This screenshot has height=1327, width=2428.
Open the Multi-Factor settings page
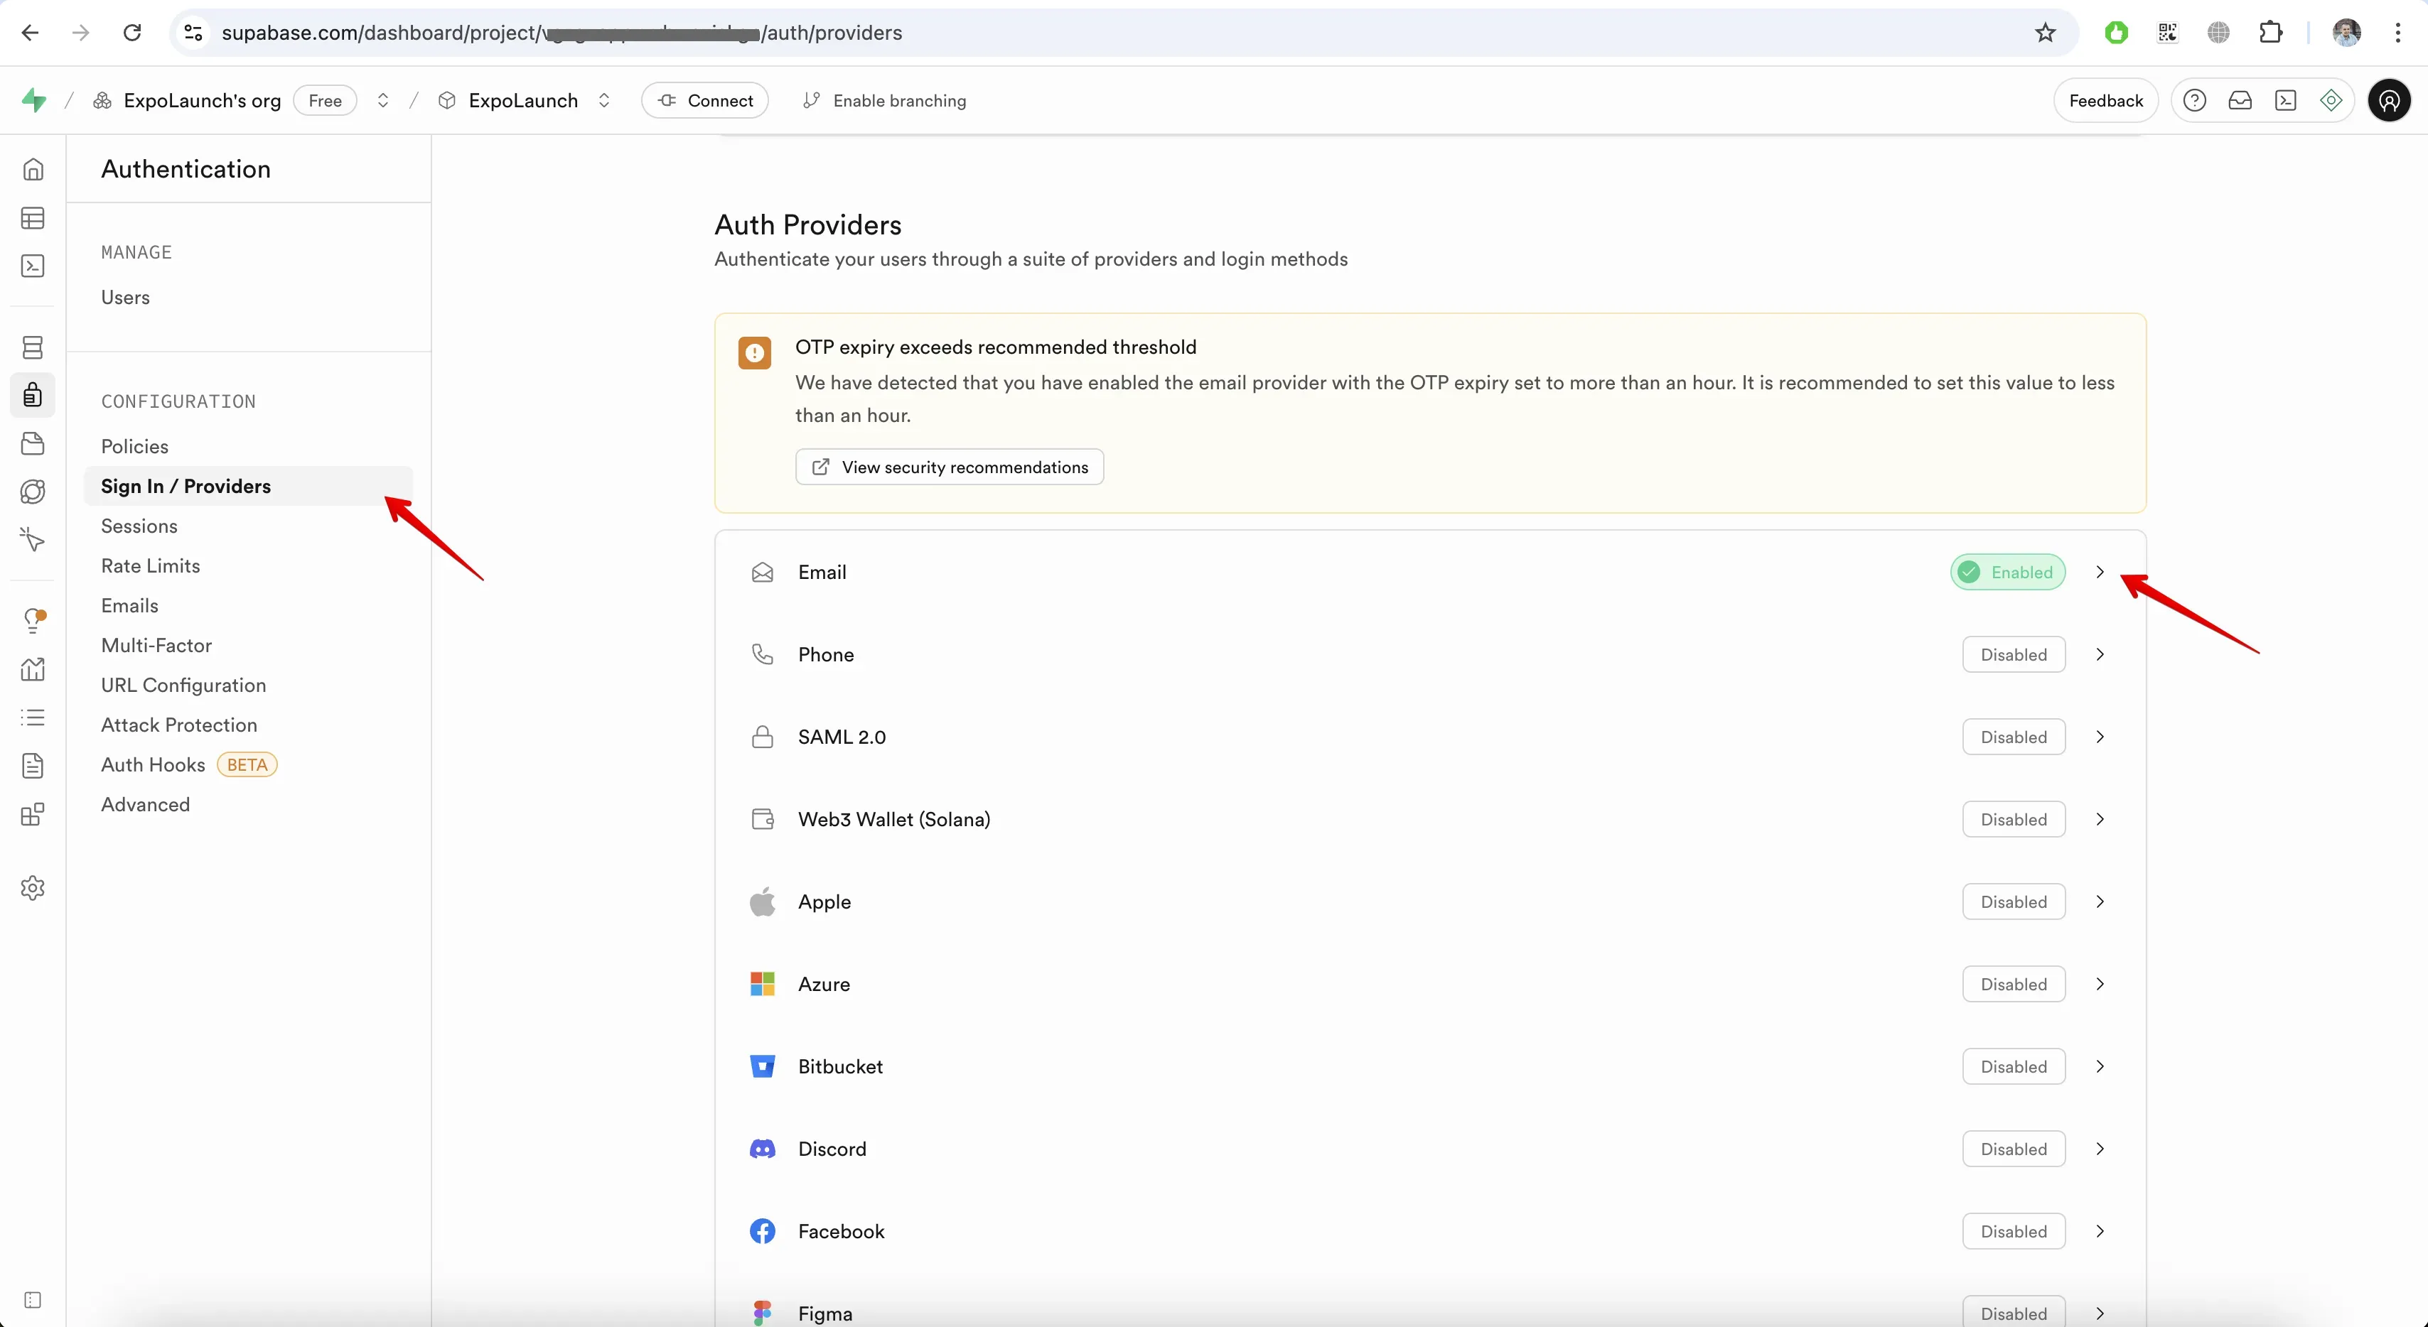click(x=156, y=646)
